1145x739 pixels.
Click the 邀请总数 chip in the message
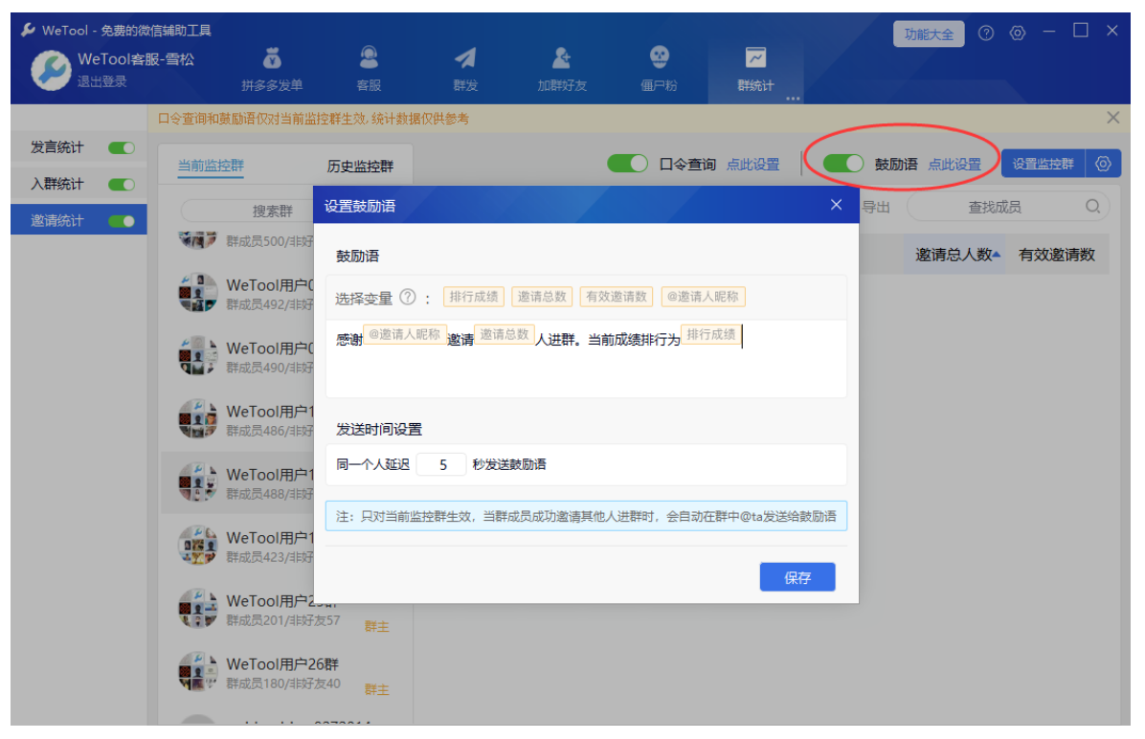tap(504, 334)
